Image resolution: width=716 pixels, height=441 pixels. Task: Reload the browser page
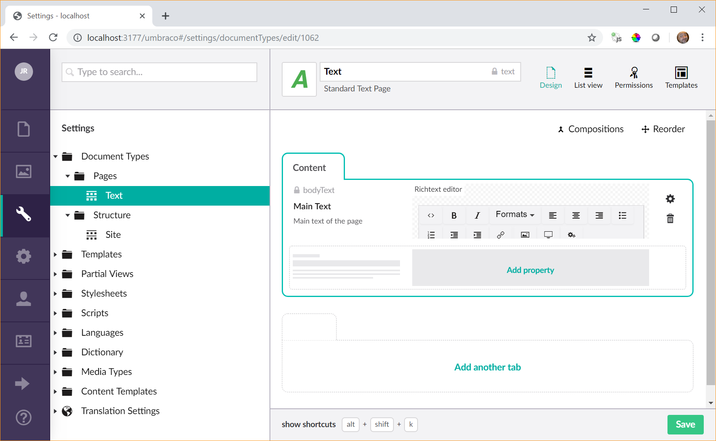tap(53, 38)
